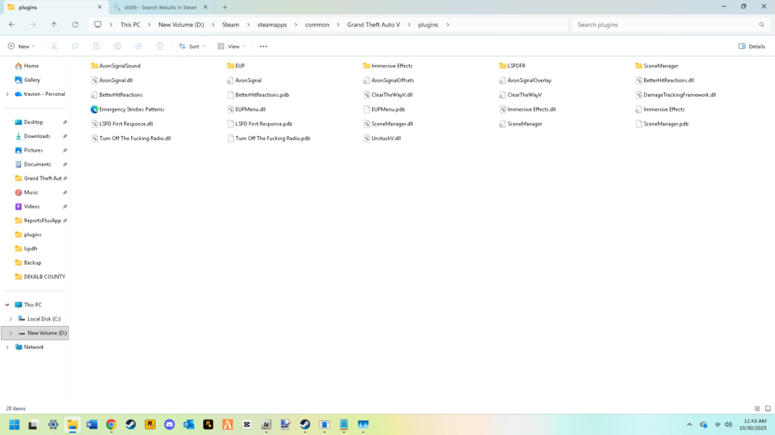Click This PC breadcrumb in address bar

pos(130,25)
